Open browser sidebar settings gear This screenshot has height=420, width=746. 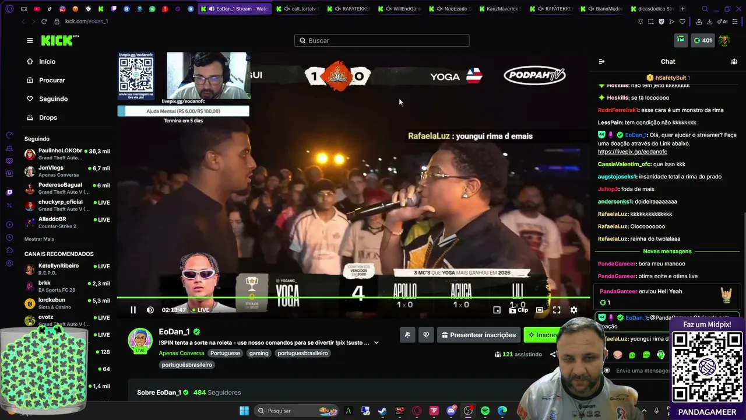9,263
